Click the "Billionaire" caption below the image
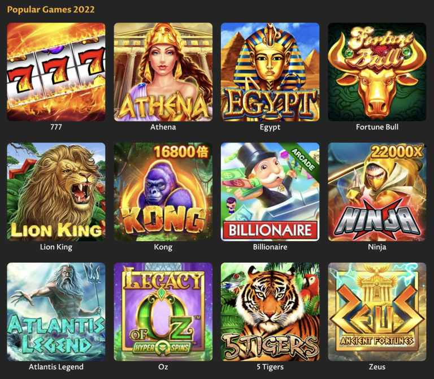 click(270, 247)
